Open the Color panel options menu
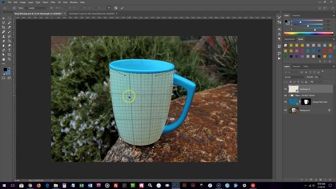The image size is (336, 189). click(x=334, y=15)
